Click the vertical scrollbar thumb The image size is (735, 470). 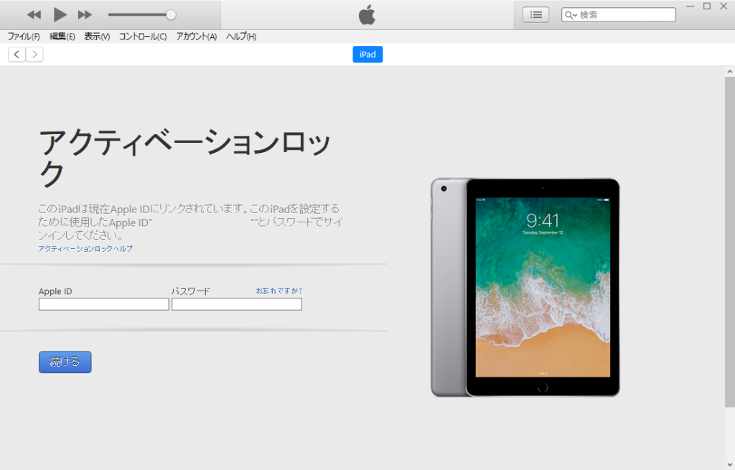pos(730,242)
